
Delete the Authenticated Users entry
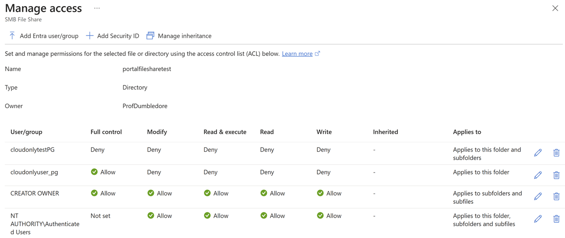coord(556,219)
